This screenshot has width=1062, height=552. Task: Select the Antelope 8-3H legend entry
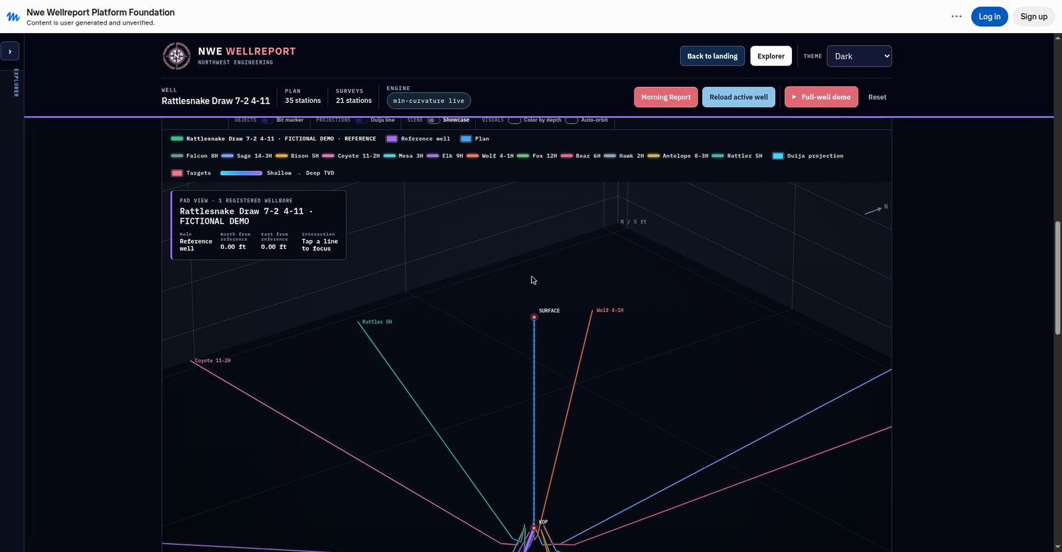[x=678, y=156]
